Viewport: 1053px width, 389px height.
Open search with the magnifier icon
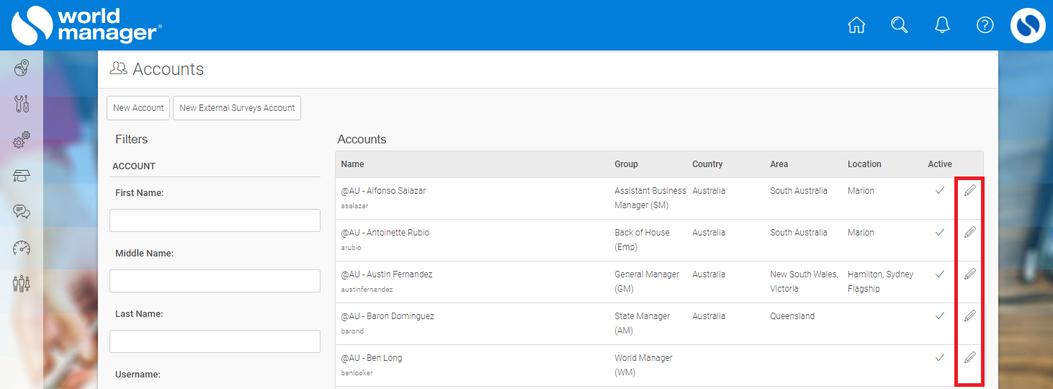tap(899, 25)
